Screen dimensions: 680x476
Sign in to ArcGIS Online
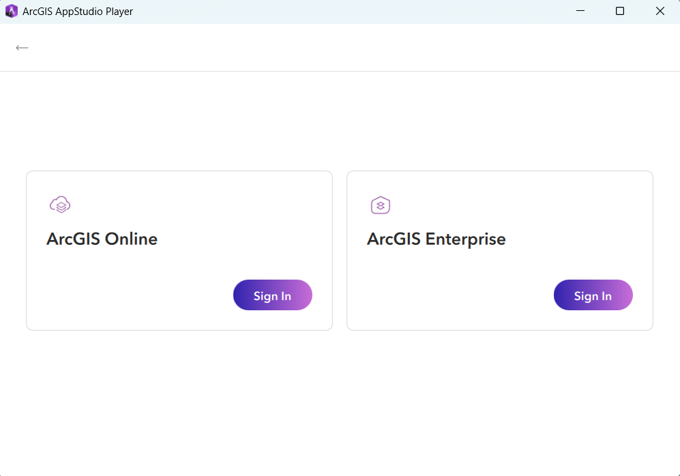[x=272, y=295]
